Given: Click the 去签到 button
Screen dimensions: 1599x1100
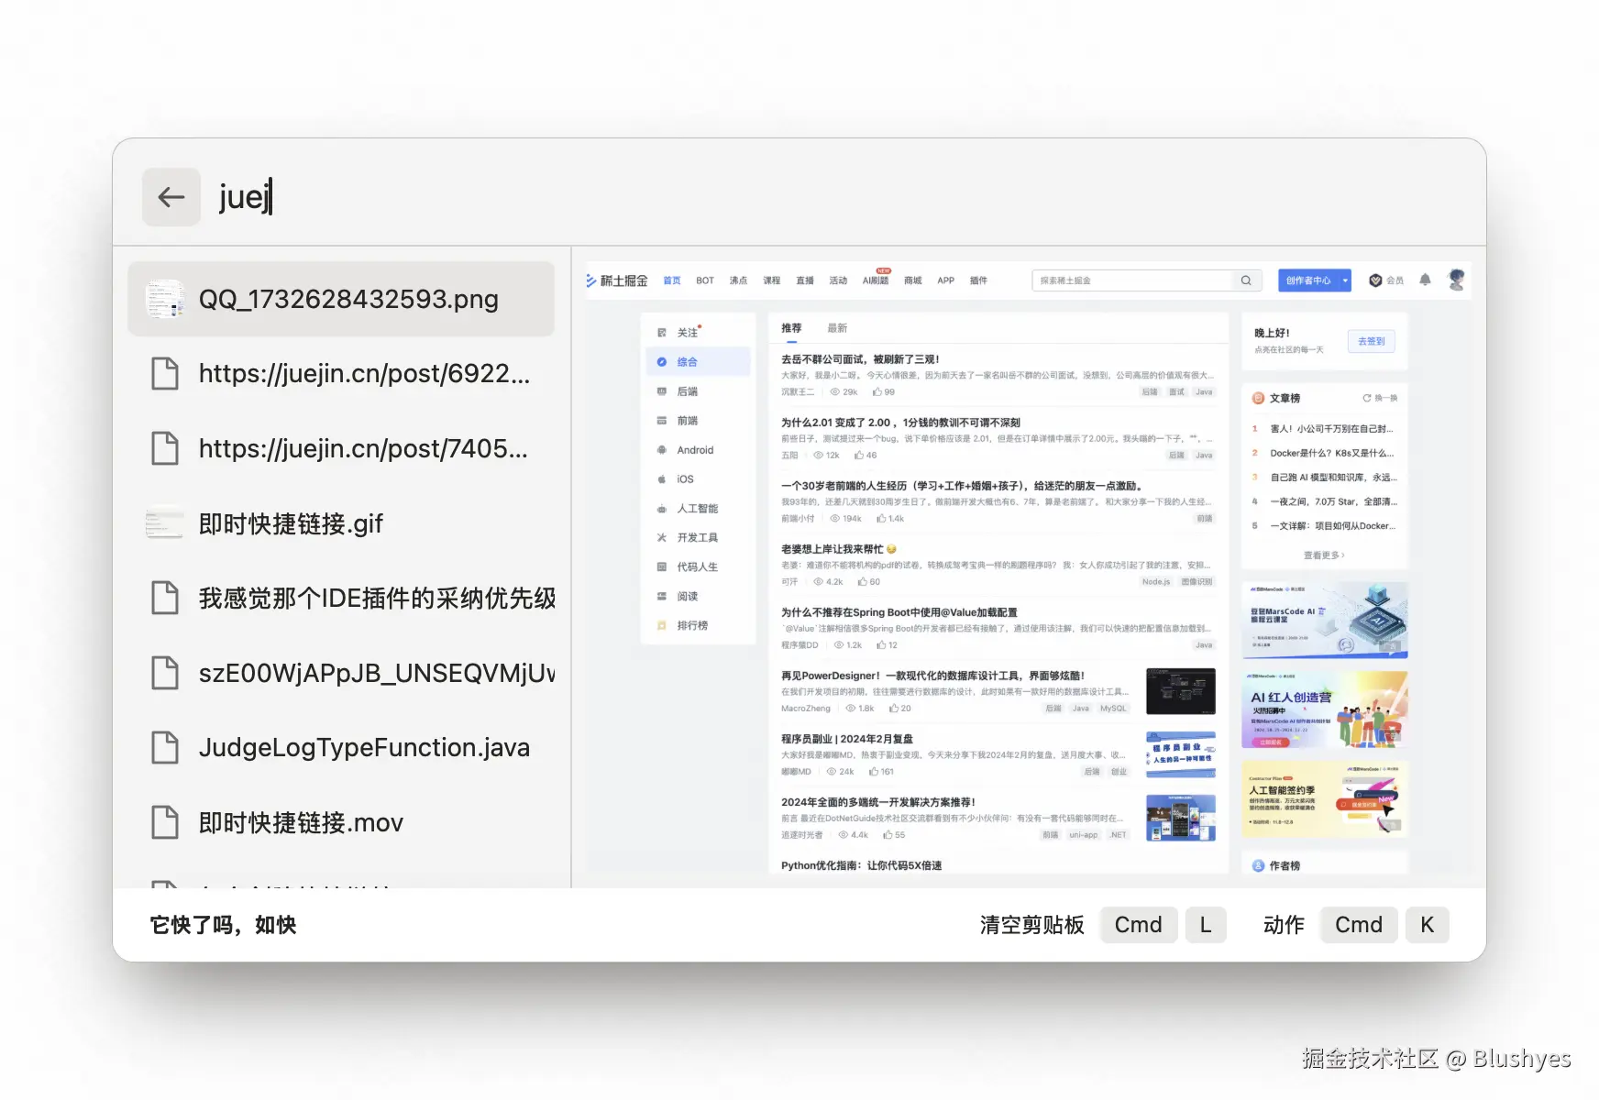Looking at the screenshot, I should (x=1372, y=340).
